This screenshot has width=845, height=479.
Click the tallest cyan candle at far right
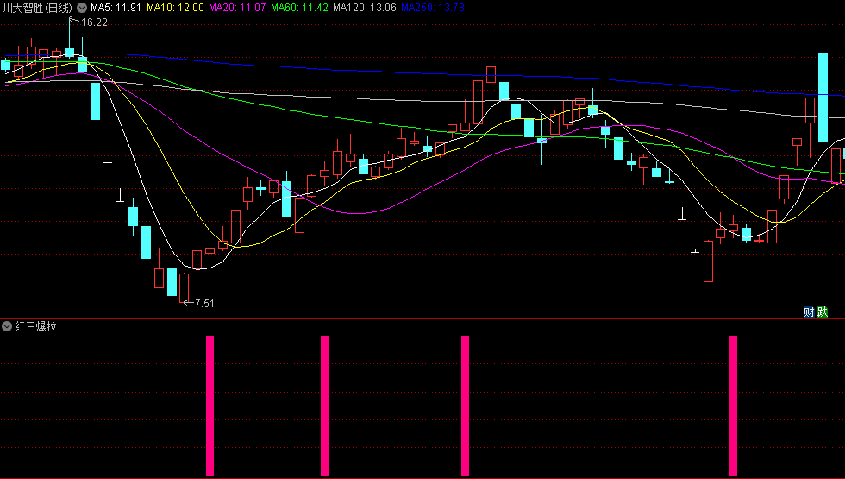[823, 98]
